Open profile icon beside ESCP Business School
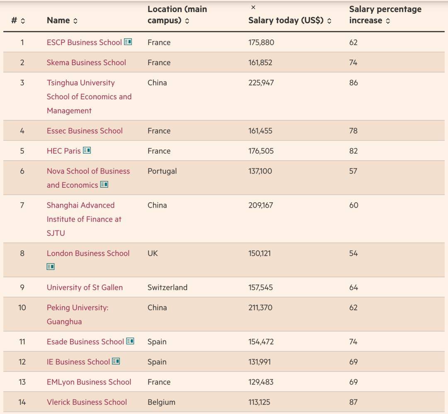This screenshot has height=414, width=448. (x=128, y=42)
